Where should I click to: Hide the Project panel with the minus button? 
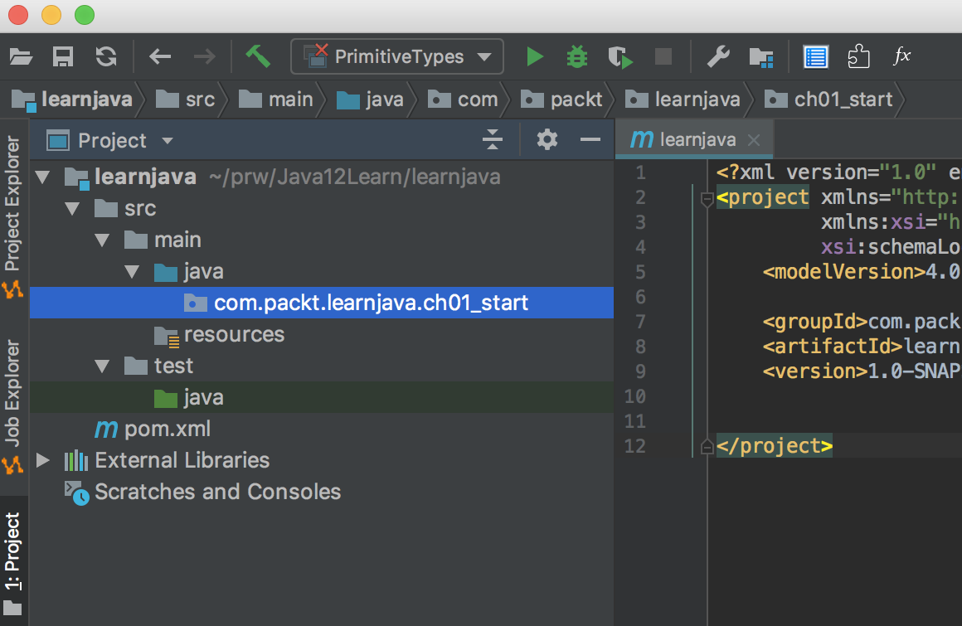(x=590, y=139)
